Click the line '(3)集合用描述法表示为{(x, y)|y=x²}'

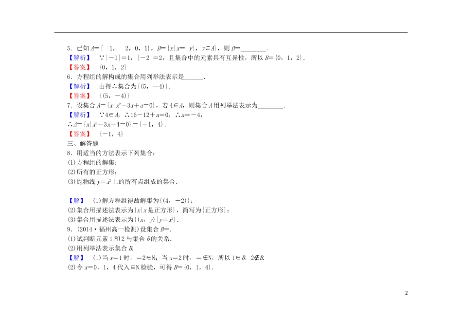coord(123,220)
